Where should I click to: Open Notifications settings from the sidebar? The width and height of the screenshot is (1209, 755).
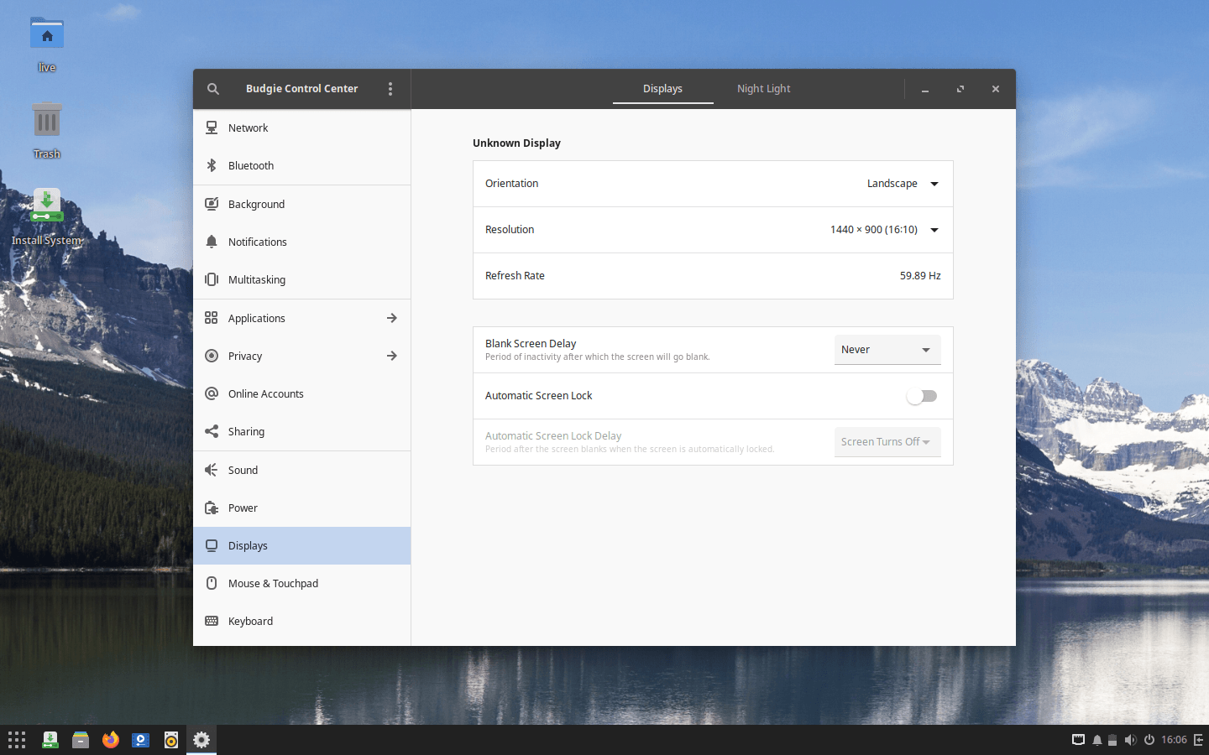point(211,242)
